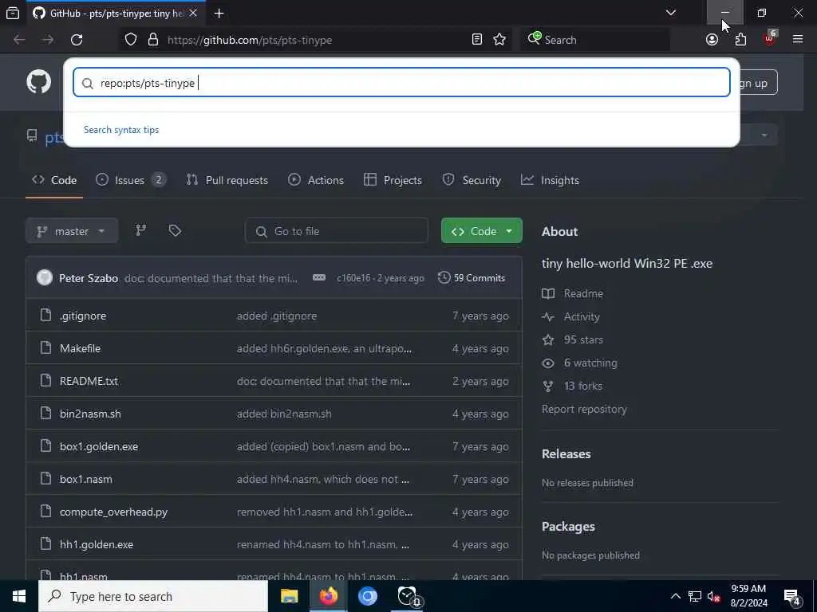Open the .gitignore file

pyautogui.click(x=83, y=316)
